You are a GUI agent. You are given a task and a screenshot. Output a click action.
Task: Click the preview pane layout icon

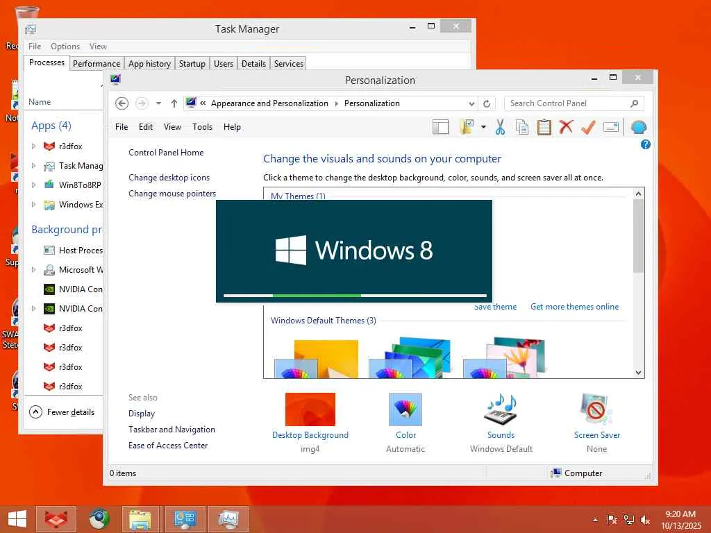click(x=440, y=128)
